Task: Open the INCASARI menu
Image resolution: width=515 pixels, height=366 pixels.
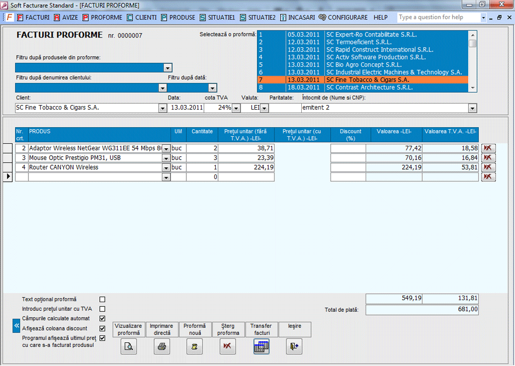Action: tap(298, 18)
